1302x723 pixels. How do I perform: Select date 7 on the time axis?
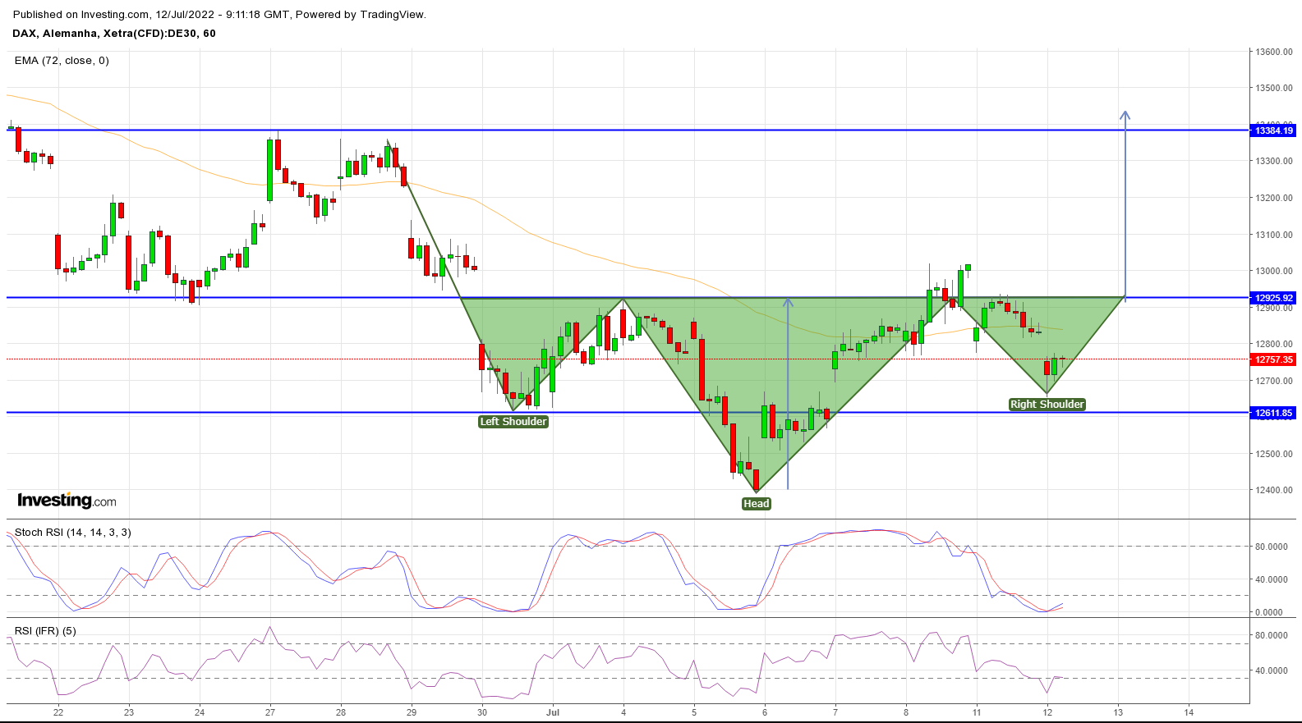coord(835,712)
